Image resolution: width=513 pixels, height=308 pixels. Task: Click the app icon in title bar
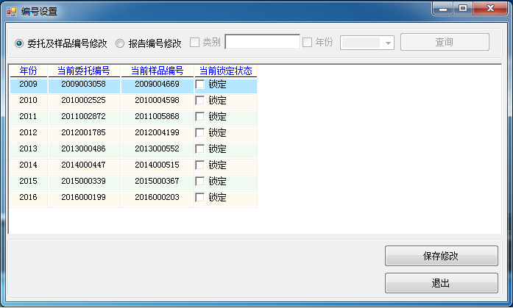[x=11, y=11]
